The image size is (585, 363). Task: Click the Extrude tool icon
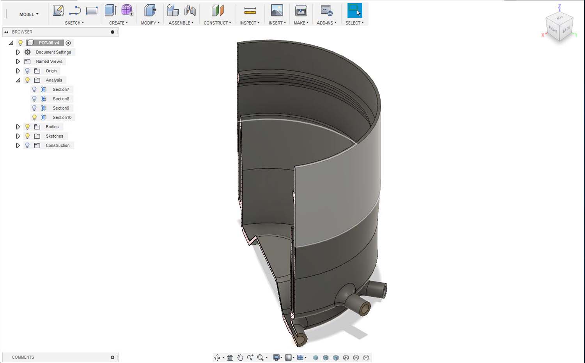point(111,11)
